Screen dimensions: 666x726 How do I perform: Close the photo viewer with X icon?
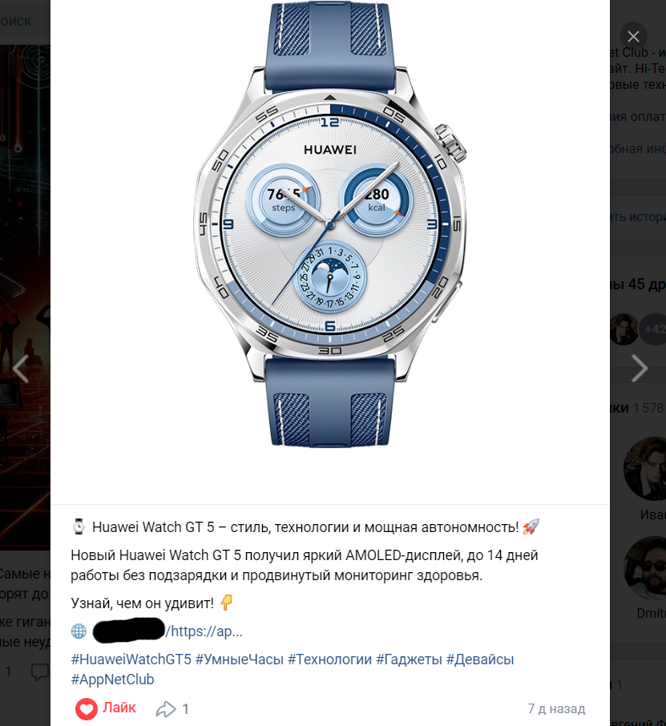[633, 36]
